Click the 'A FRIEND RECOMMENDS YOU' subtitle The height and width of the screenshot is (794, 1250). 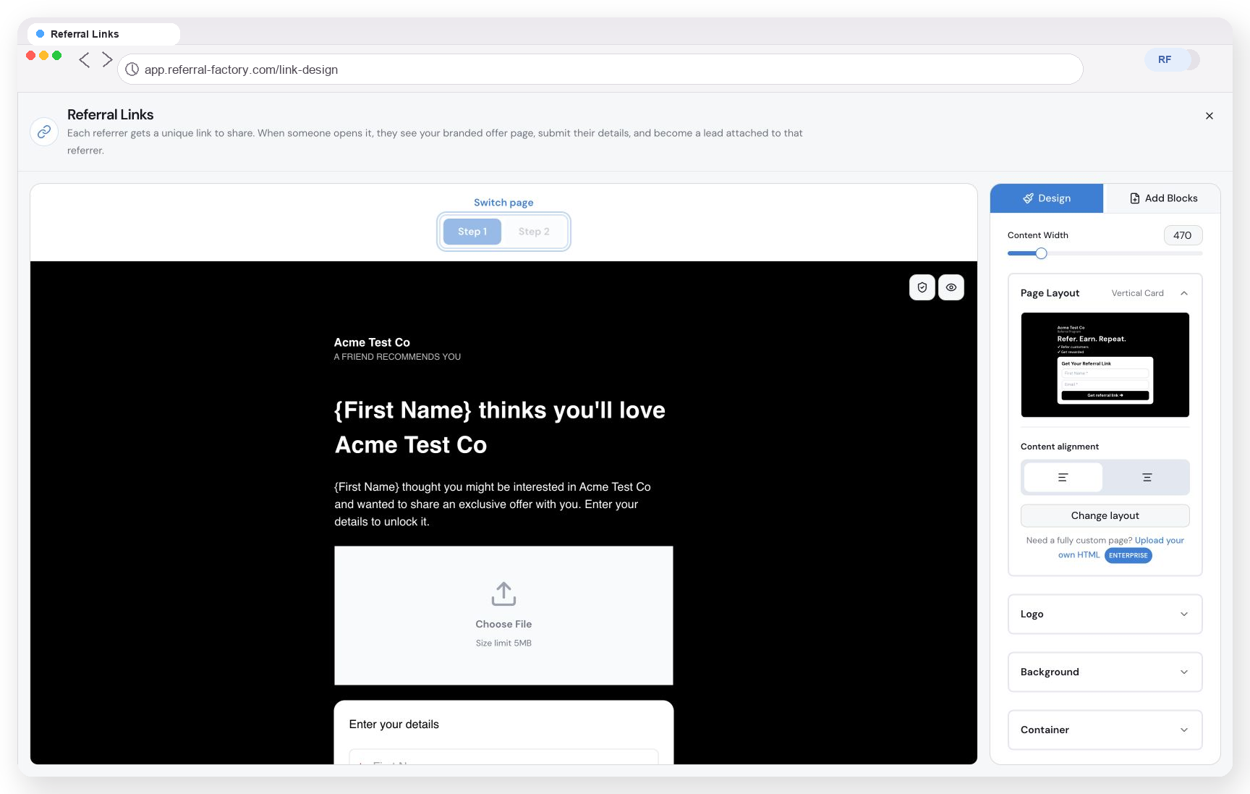[397, 357]
